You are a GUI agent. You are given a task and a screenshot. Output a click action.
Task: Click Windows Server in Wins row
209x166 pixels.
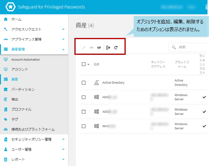pos(181,126)
